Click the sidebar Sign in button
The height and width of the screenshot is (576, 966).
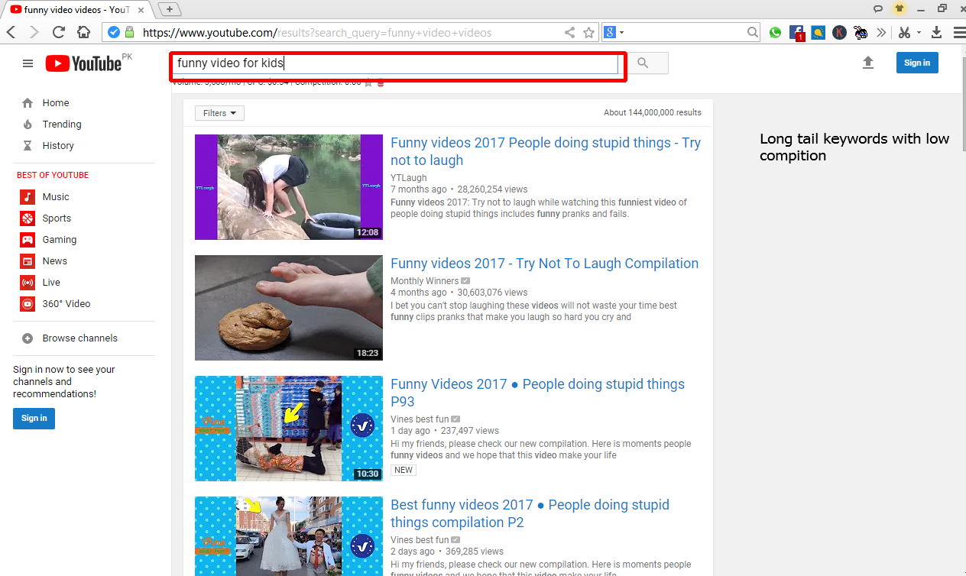click(x=34, y=418)
